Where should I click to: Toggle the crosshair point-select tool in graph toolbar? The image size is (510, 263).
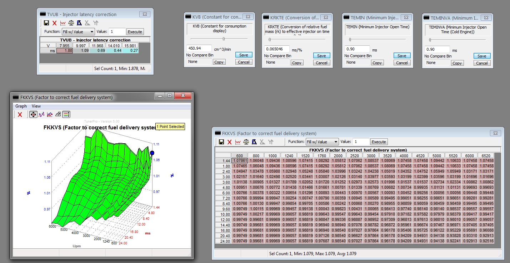tap(33, 114)
